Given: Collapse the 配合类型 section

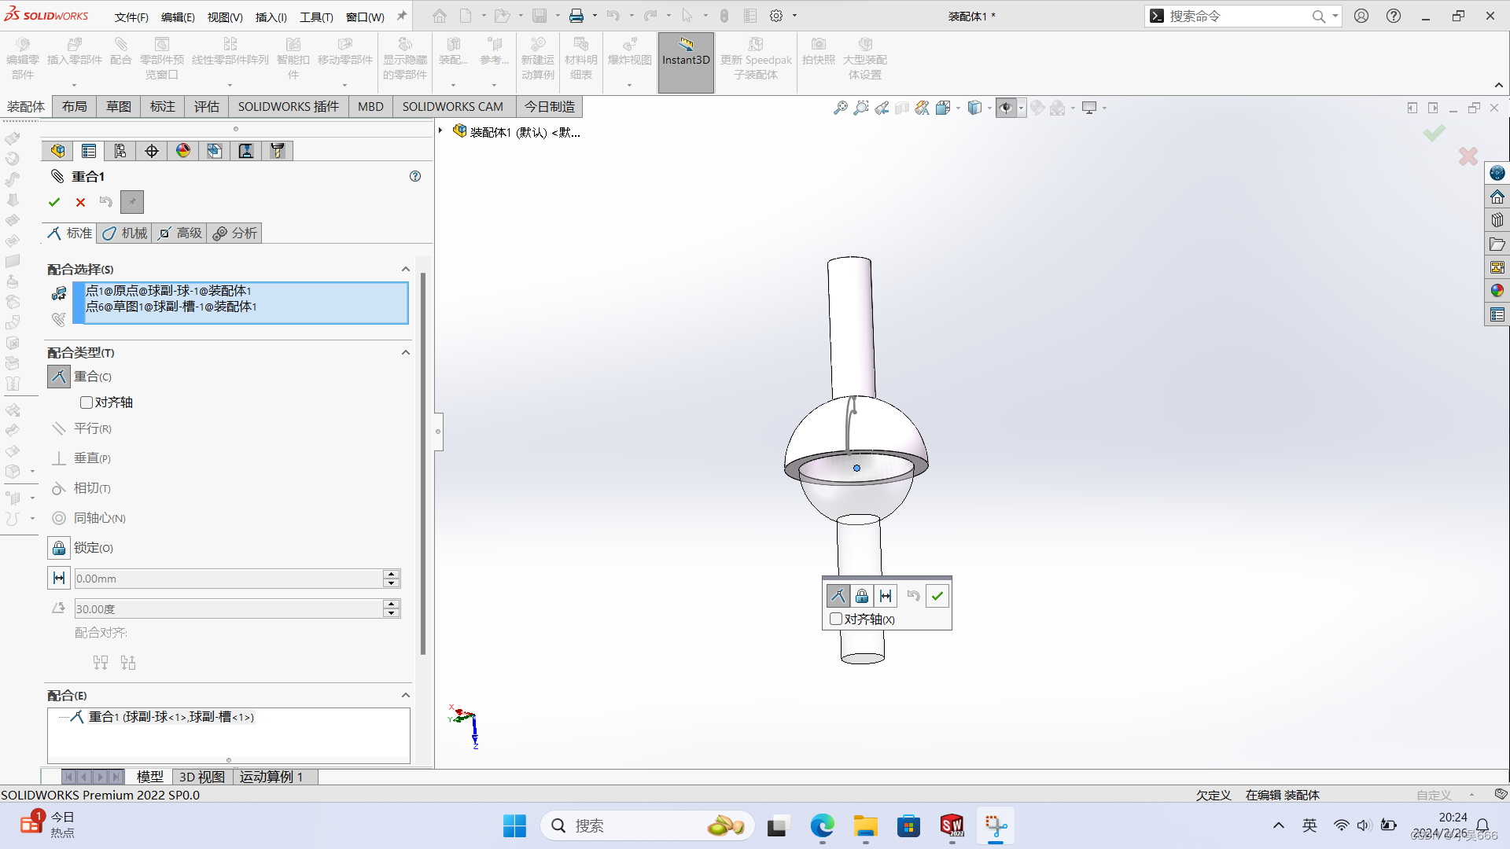Looking at the screenshot, I should click(406, 352).
